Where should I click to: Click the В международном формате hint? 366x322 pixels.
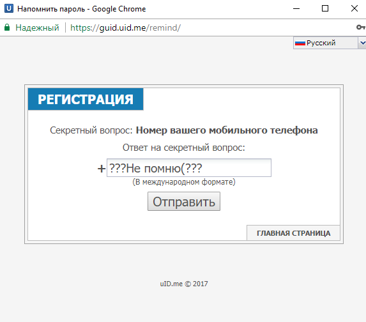point(184,182)
